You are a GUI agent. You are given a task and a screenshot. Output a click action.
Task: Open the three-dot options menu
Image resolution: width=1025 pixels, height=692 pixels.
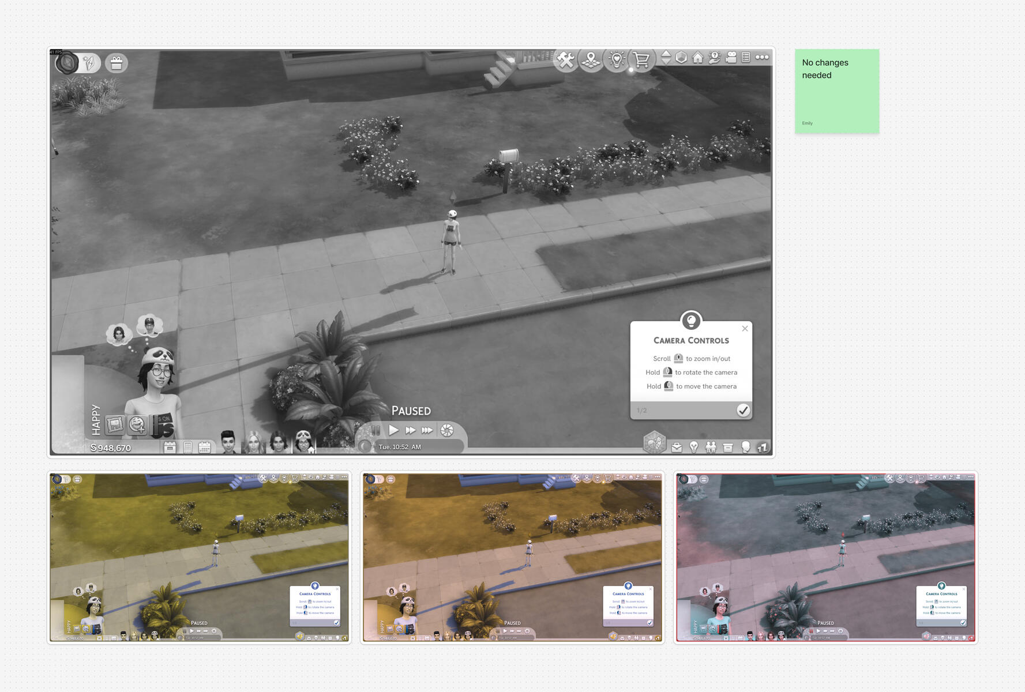click(762, 57)
